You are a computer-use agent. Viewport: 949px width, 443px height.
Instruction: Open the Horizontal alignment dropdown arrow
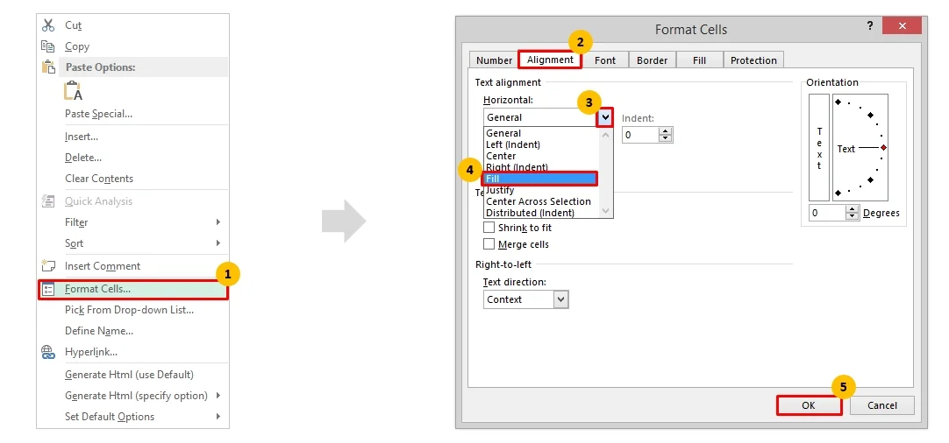pos(605,117)
